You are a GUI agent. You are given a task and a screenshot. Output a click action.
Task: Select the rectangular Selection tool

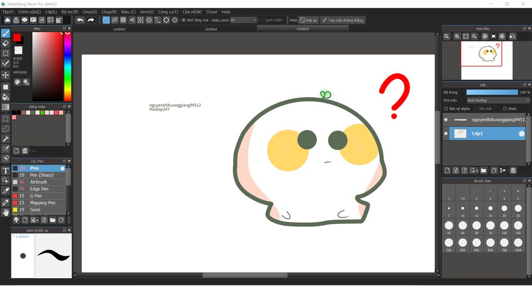tap(5, 118)
